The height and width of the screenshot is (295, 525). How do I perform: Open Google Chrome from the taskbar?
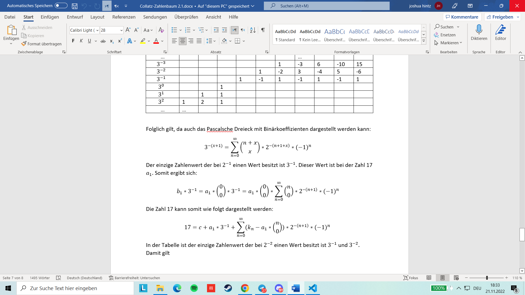245,288
